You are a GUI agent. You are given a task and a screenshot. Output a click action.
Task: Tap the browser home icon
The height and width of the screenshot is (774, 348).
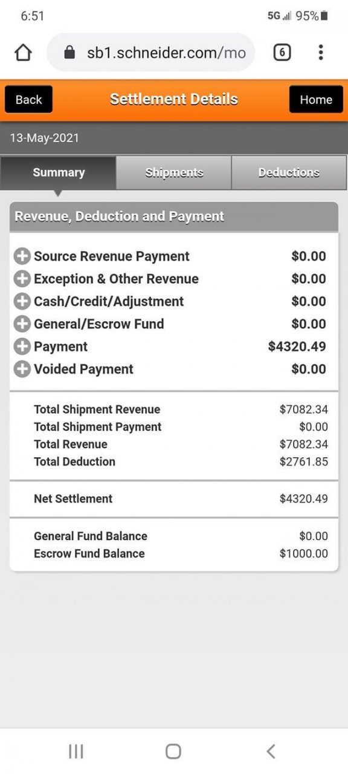point(23,53)
